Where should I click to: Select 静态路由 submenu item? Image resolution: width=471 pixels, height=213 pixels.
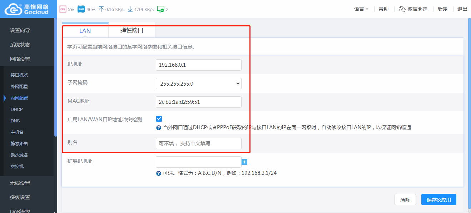click(19, 144)
